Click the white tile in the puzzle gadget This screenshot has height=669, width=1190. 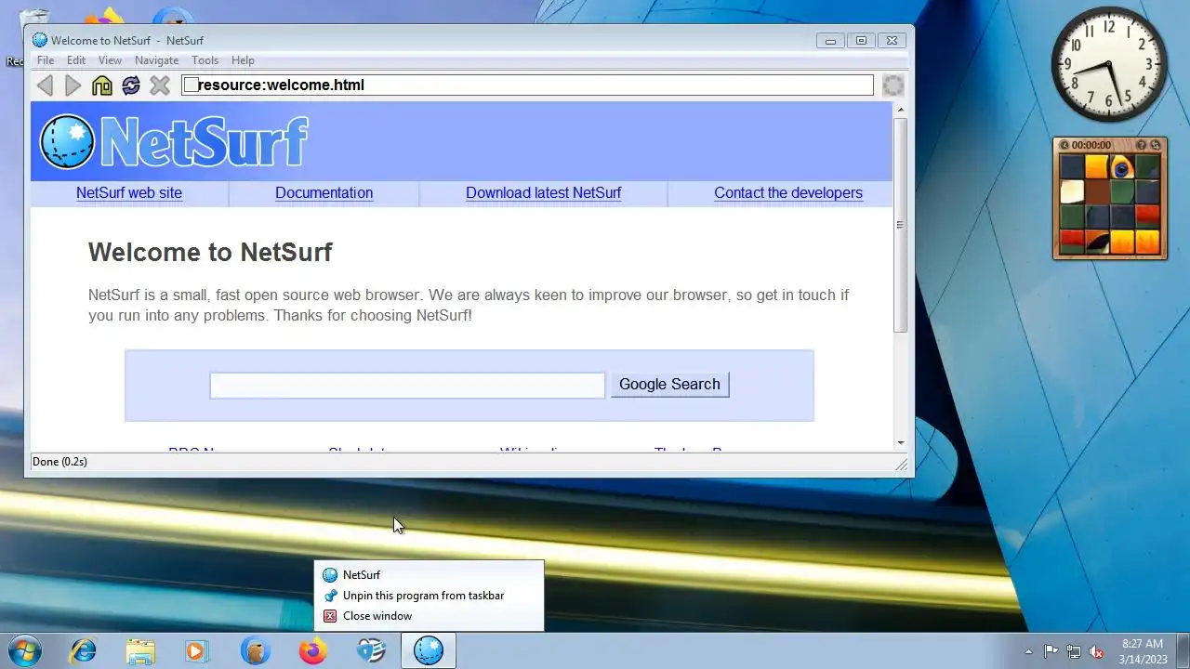(1072, 191)
